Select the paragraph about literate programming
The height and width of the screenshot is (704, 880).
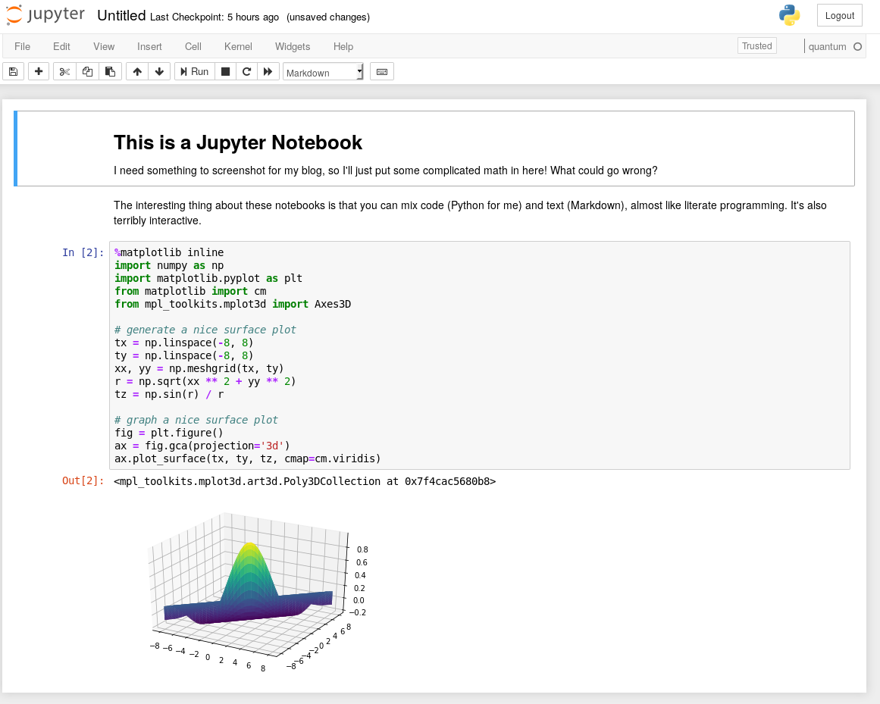(470, 213)
